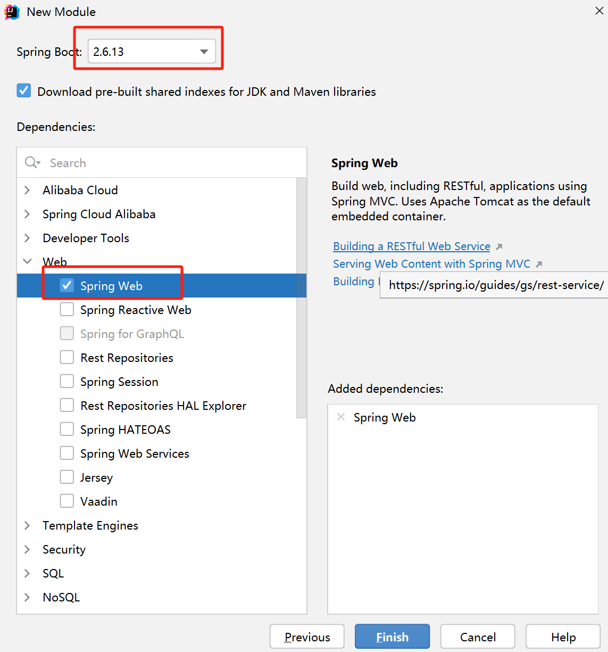Check the Spring Session checkbox

[67, 381]
